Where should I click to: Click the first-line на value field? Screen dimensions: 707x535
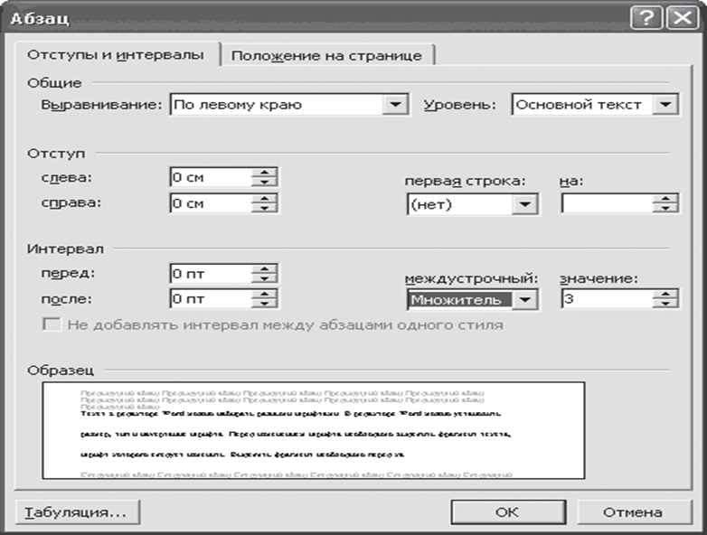(x=607, y=203)
